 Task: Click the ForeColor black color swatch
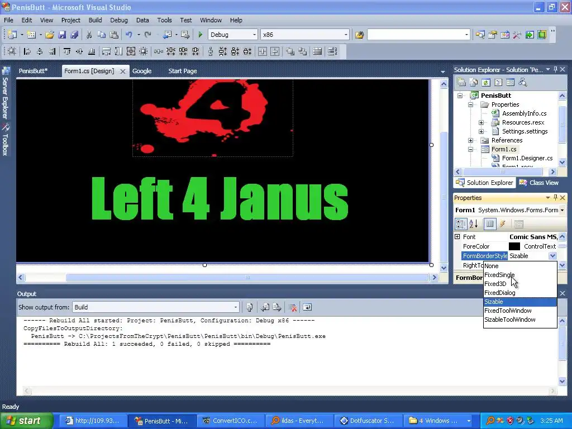point(514,246)
